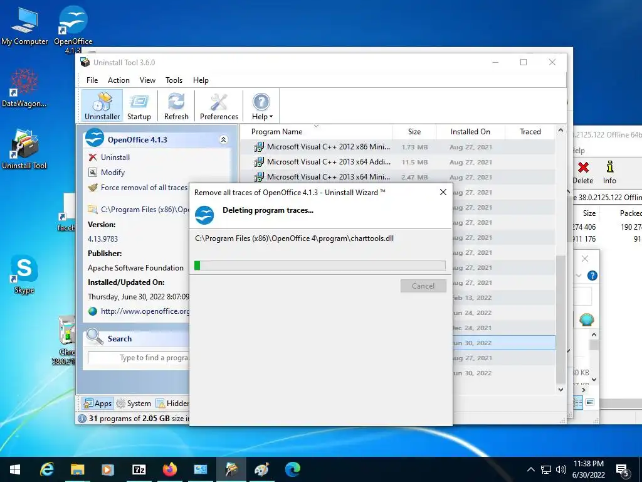The width and height of the screenshot is (642, 482).
Task: Click blue help icon in background dialog
Action: click(592, 276)
